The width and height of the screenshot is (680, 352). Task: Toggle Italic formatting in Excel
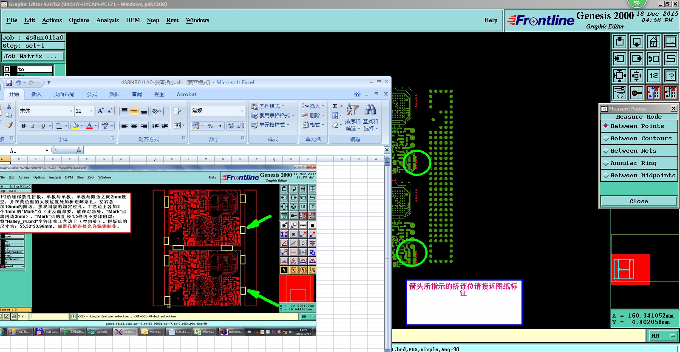tap(33, 126)
